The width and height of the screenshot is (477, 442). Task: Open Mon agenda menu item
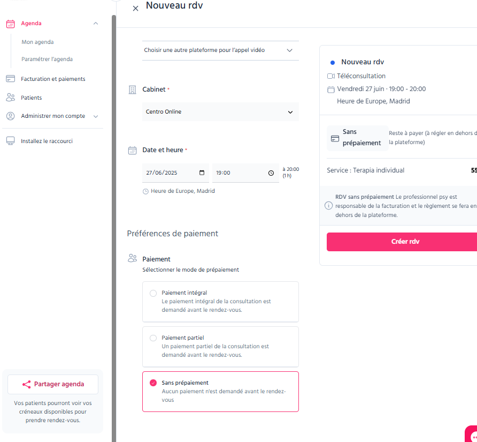(x=37, y=42)
